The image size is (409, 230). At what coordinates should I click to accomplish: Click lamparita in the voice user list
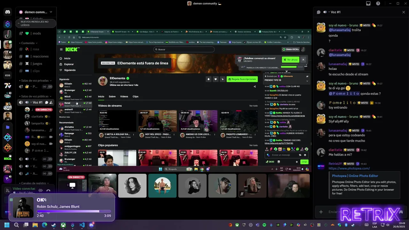38,123
